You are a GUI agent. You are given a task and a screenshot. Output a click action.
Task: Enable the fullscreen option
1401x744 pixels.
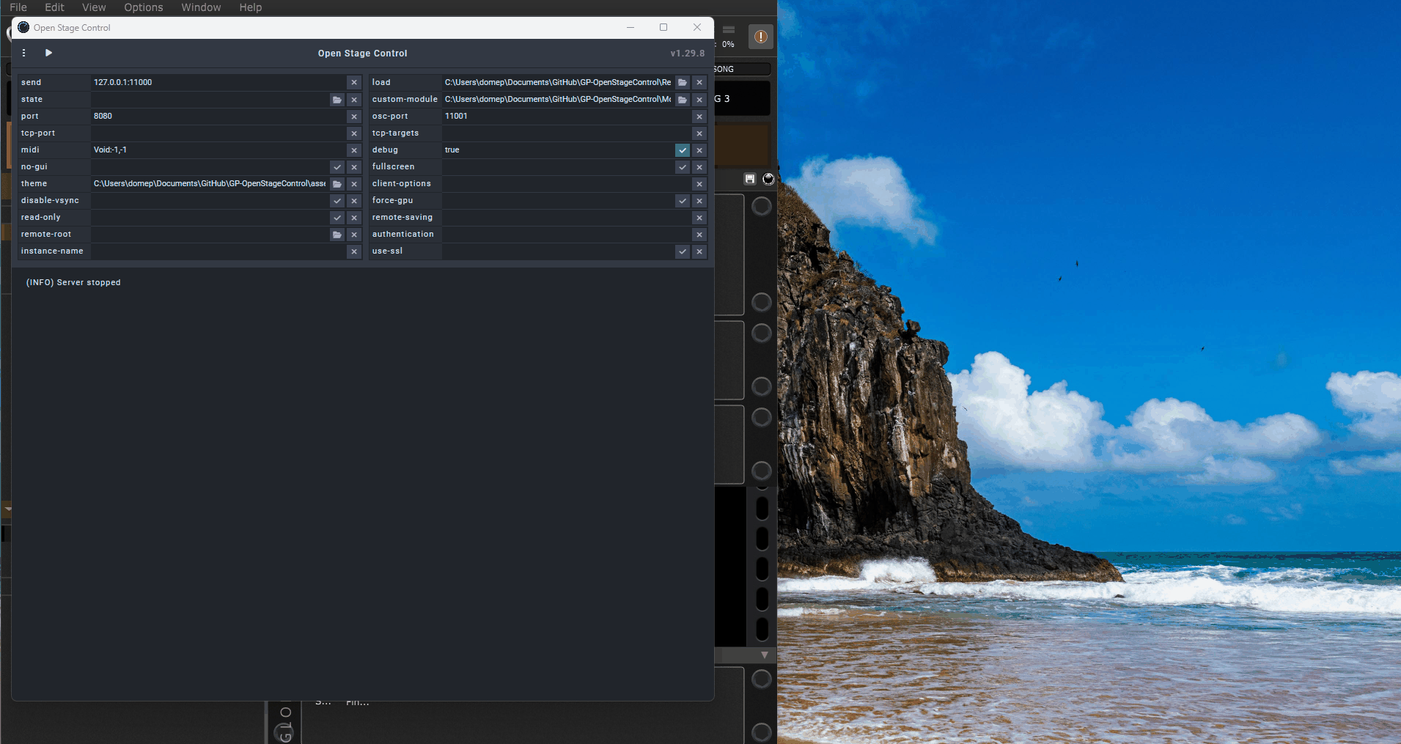[x=683, y=167]
